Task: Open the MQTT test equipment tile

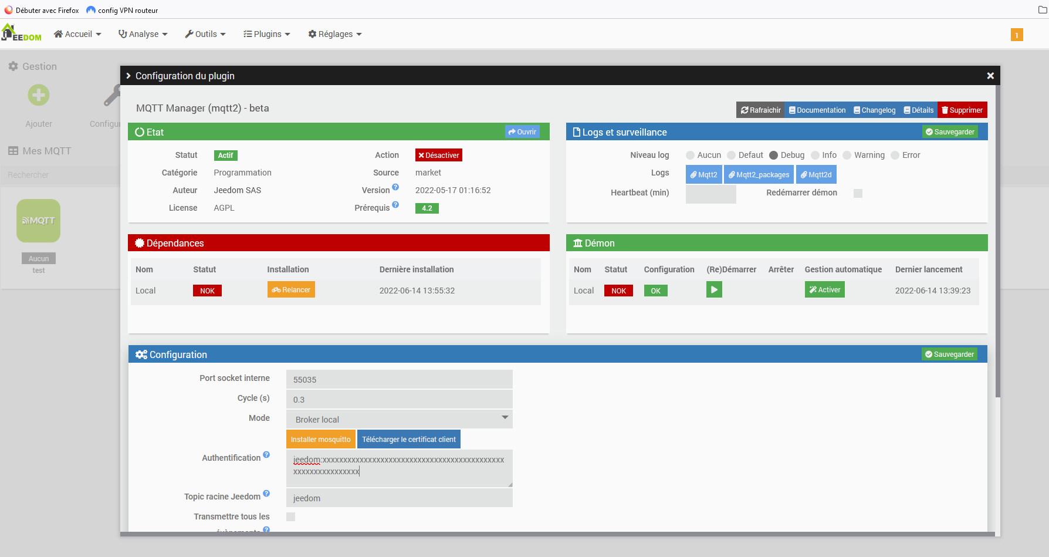Action: tap(39, 221)
